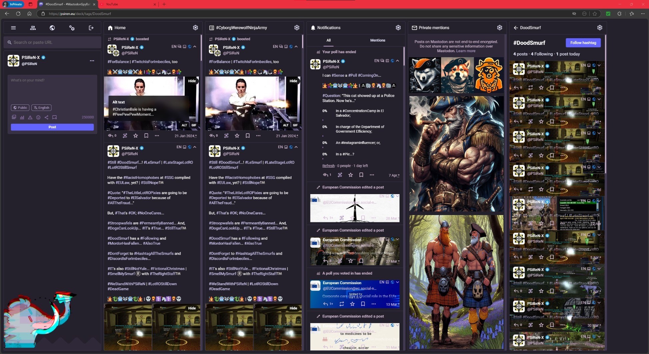Screen dimensions: 649x354
Task: Bookmark the 21 Jan 2024 post in Home
Action: coord(146,136)
